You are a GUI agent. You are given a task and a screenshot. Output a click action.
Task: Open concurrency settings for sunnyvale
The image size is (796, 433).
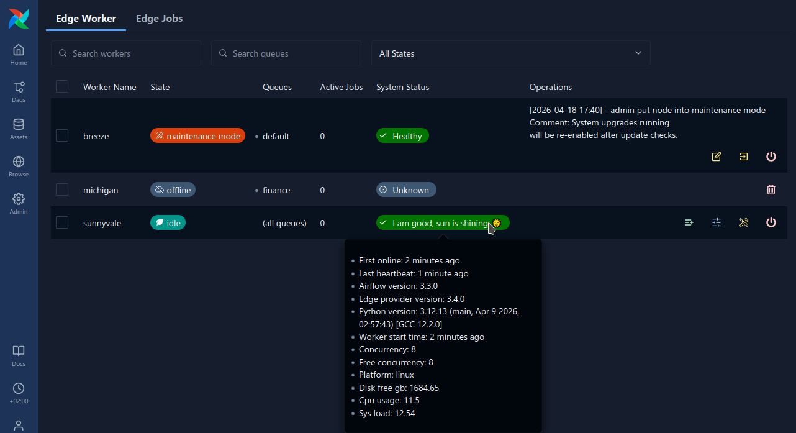coord(716,222)
